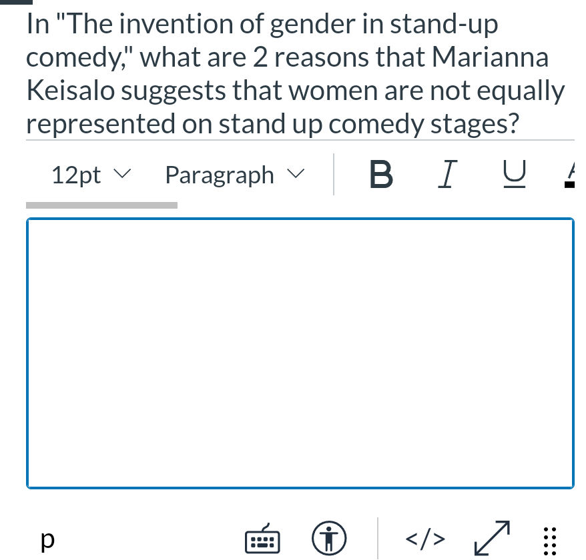Screen dimensions: 586x560
Task: Click inside the answer text area
Action: [300, 353]
